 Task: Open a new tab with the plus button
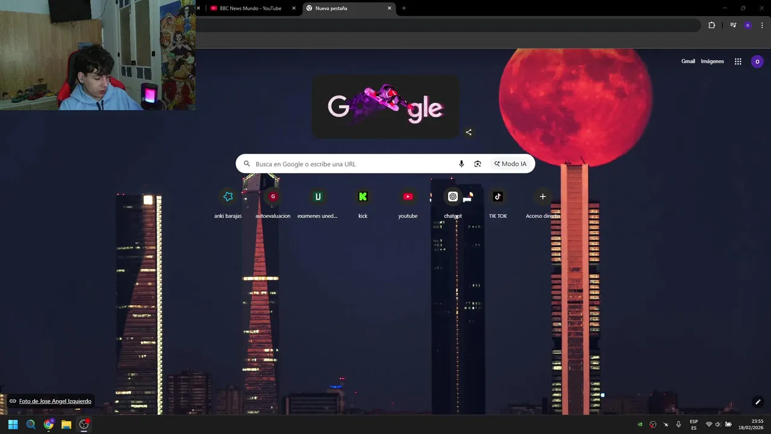click(x=404, y=8)
